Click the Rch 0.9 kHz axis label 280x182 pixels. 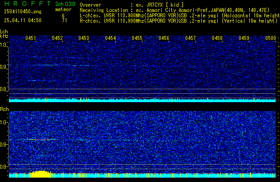click(x=4, y=144)
